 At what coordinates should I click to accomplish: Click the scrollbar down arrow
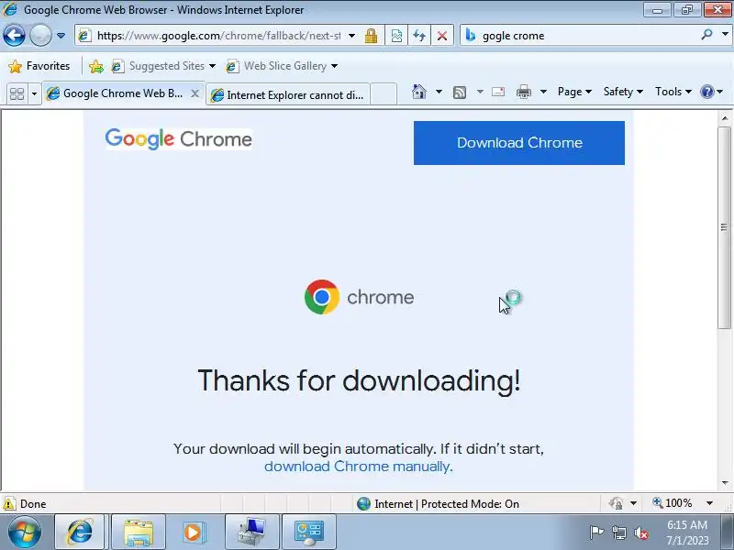[x=725, y=483]
